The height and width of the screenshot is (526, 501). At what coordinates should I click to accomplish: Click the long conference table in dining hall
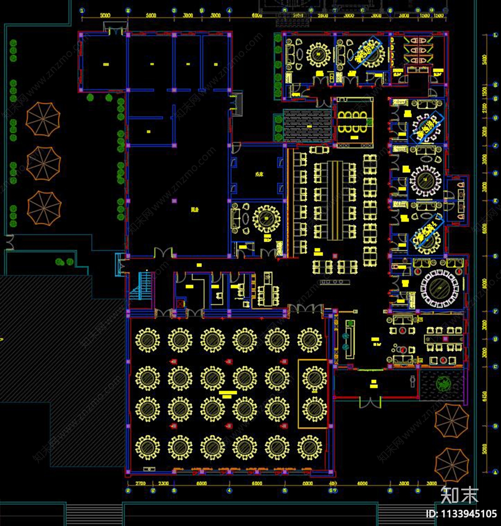[335, 200]
